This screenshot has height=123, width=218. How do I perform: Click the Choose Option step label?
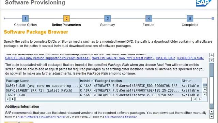[x=26, y=25]
